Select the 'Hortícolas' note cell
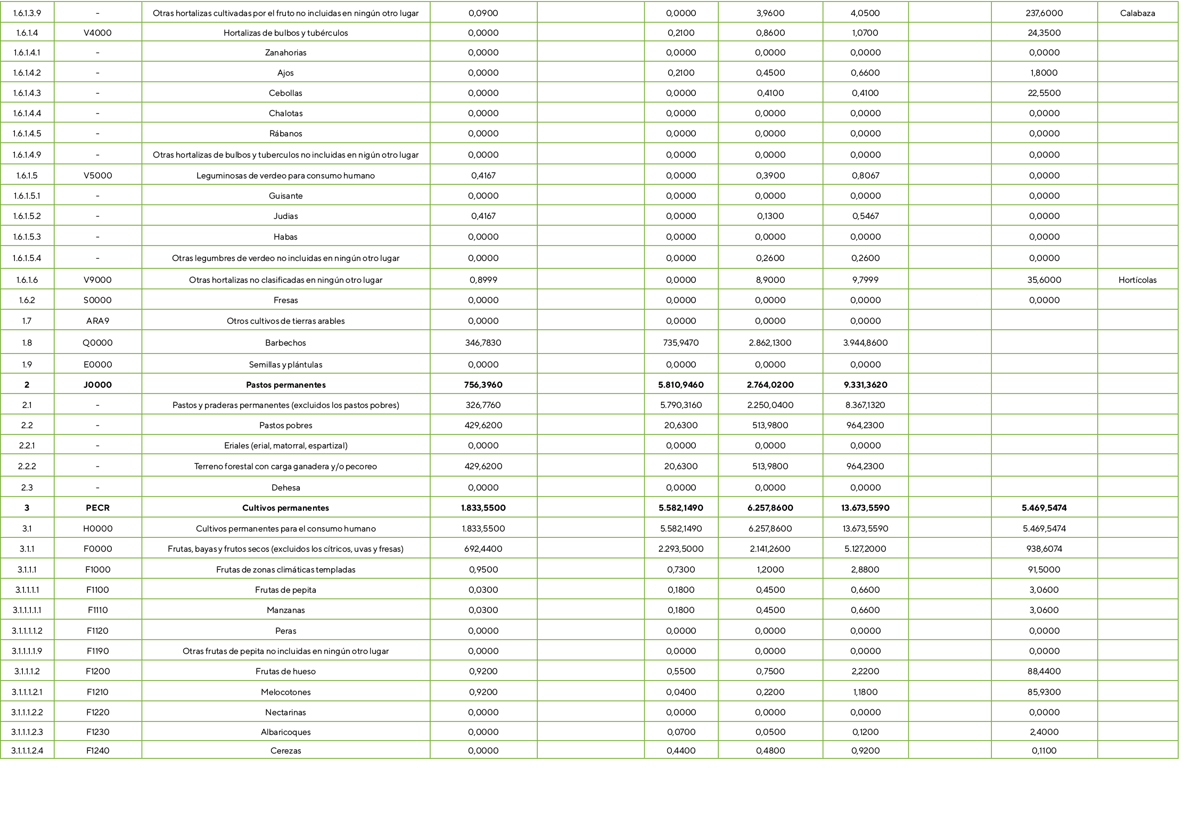Image resolution: width=1183 pixels, height=819 pixels. pos(1137,280)
